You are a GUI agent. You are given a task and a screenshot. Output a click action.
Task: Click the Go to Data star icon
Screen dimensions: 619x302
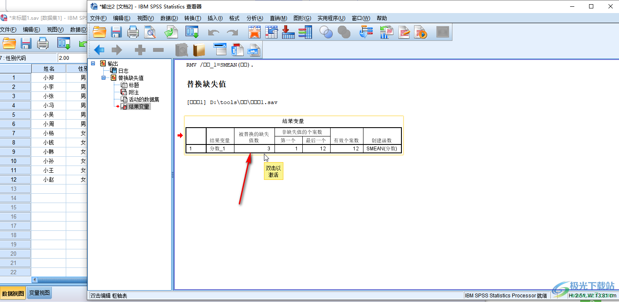(254, 32)
